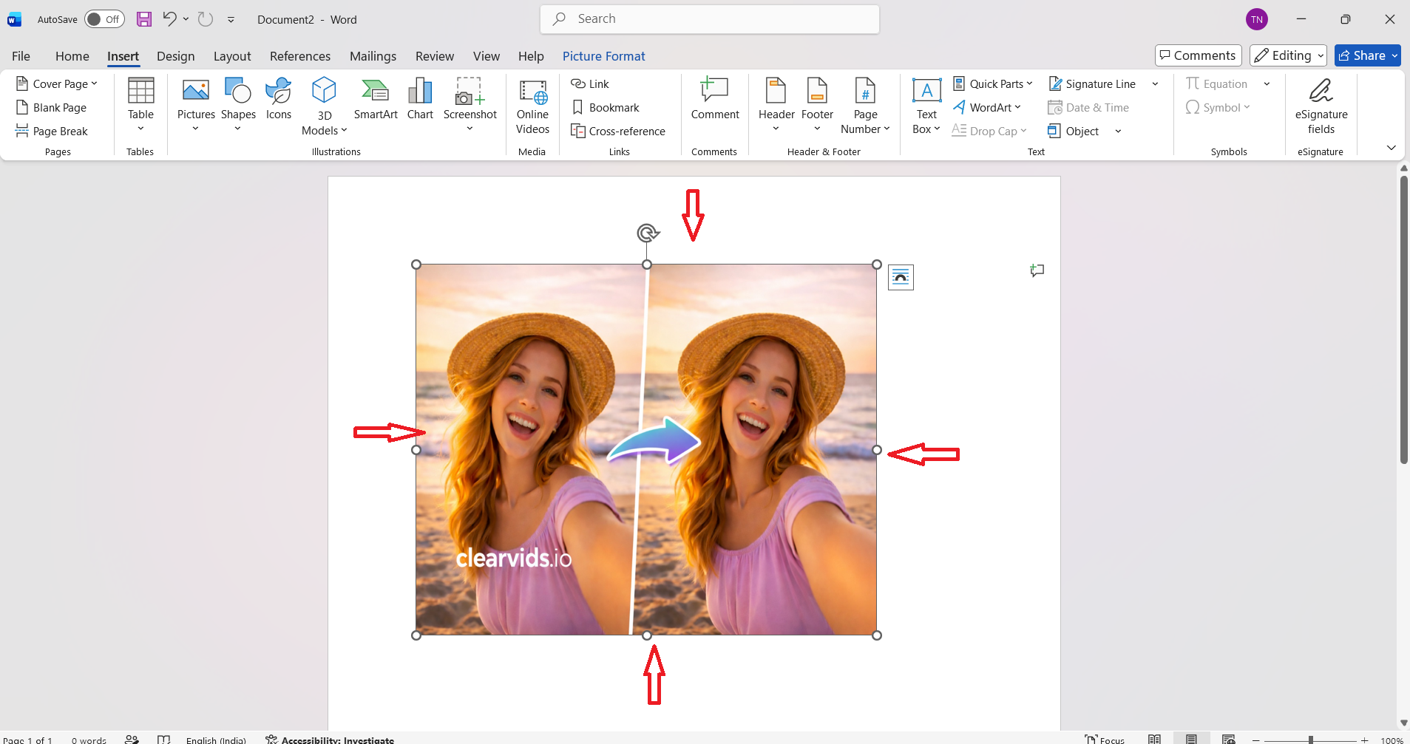Viewport: 1410px width, 744px height.
Task: Open the File menu
Action: click(x=21, y=56)
